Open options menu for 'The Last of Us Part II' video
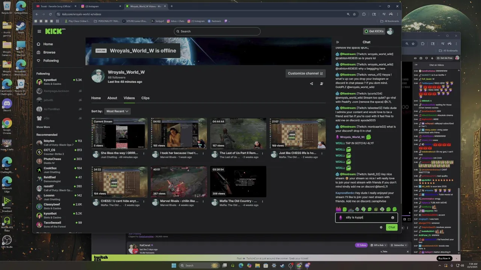The image size is (481, 270). [x=263, y=153]
